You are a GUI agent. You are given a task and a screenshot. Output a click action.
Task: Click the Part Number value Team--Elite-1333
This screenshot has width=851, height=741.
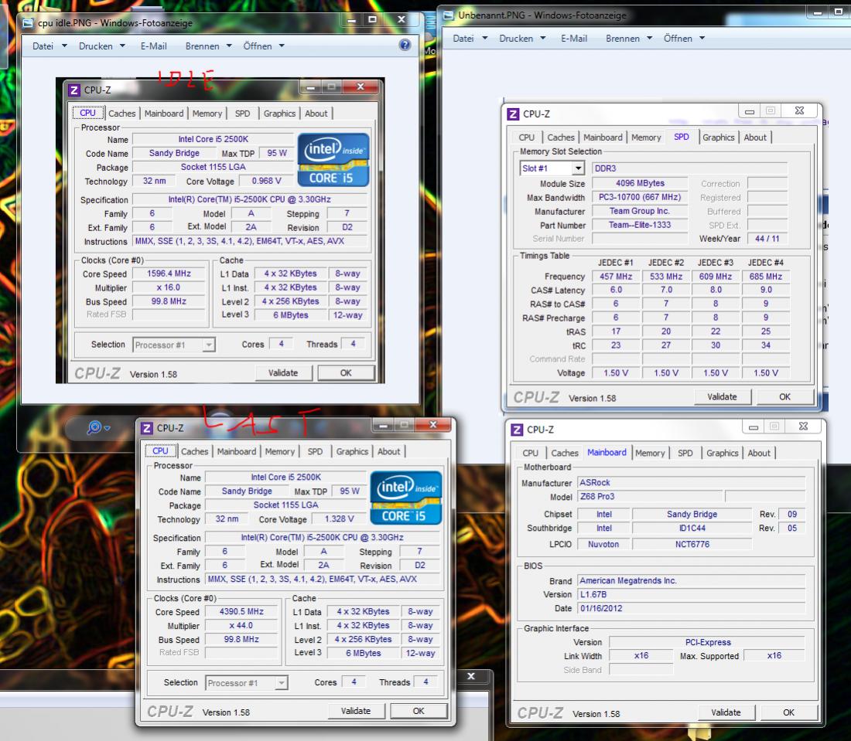pos(640,225)
